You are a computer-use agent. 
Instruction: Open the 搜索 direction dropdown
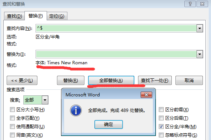(x=45, y=100)
